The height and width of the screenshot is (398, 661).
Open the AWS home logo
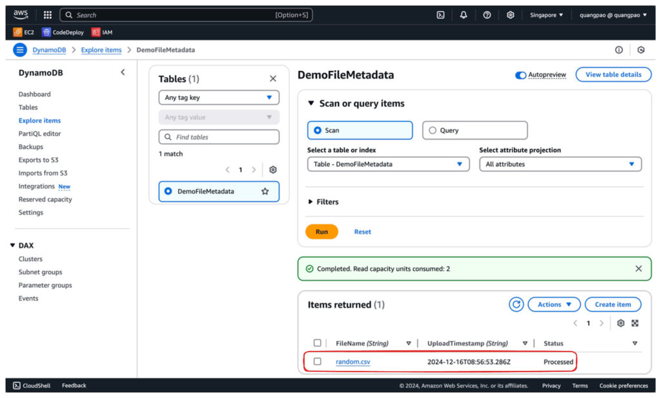pyautogui.click(x=20, y=15)
